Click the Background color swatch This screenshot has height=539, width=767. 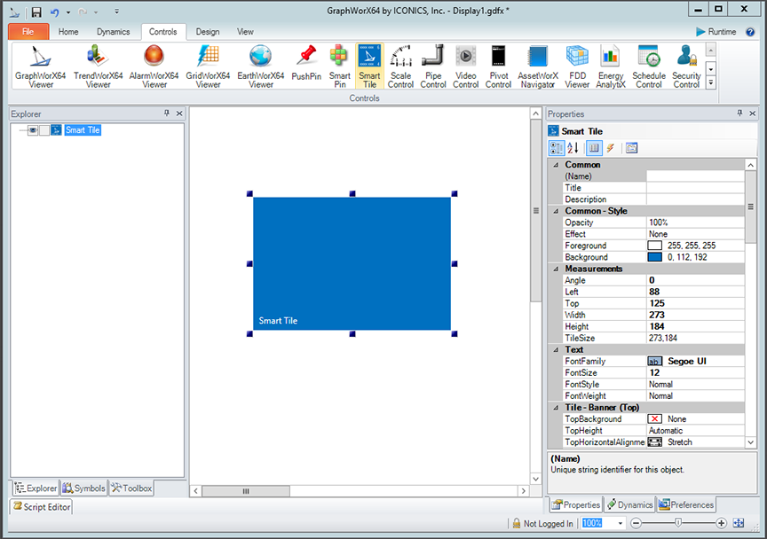[655, 257]
